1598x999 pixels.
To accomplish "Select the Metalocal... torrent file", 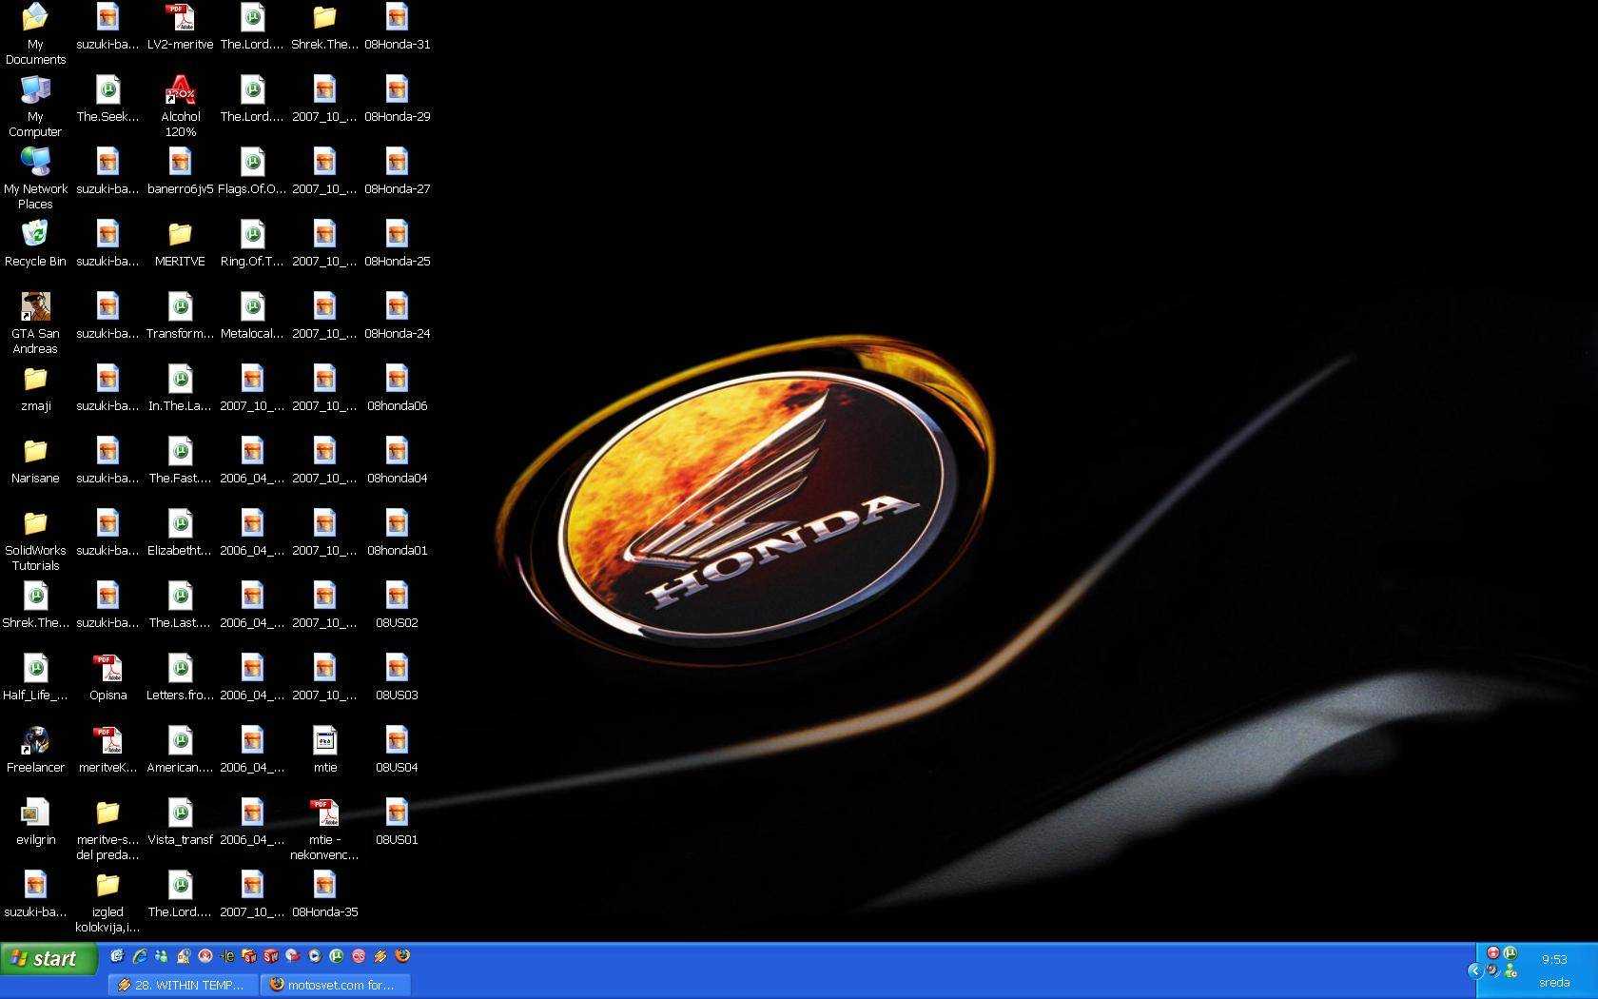I will pyautogui.click(x=252, y=316).
